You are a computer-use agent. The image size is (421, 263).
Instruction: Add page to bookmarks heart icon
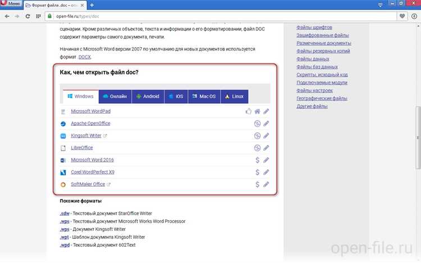point(402,16)
